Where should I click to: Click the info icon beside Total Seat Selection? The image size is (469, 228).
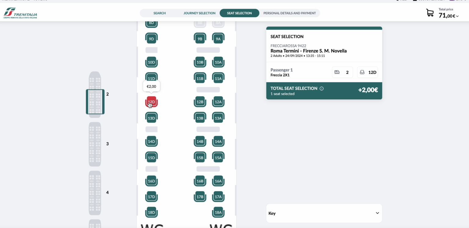pyautogui.click(x=322, y=88)
